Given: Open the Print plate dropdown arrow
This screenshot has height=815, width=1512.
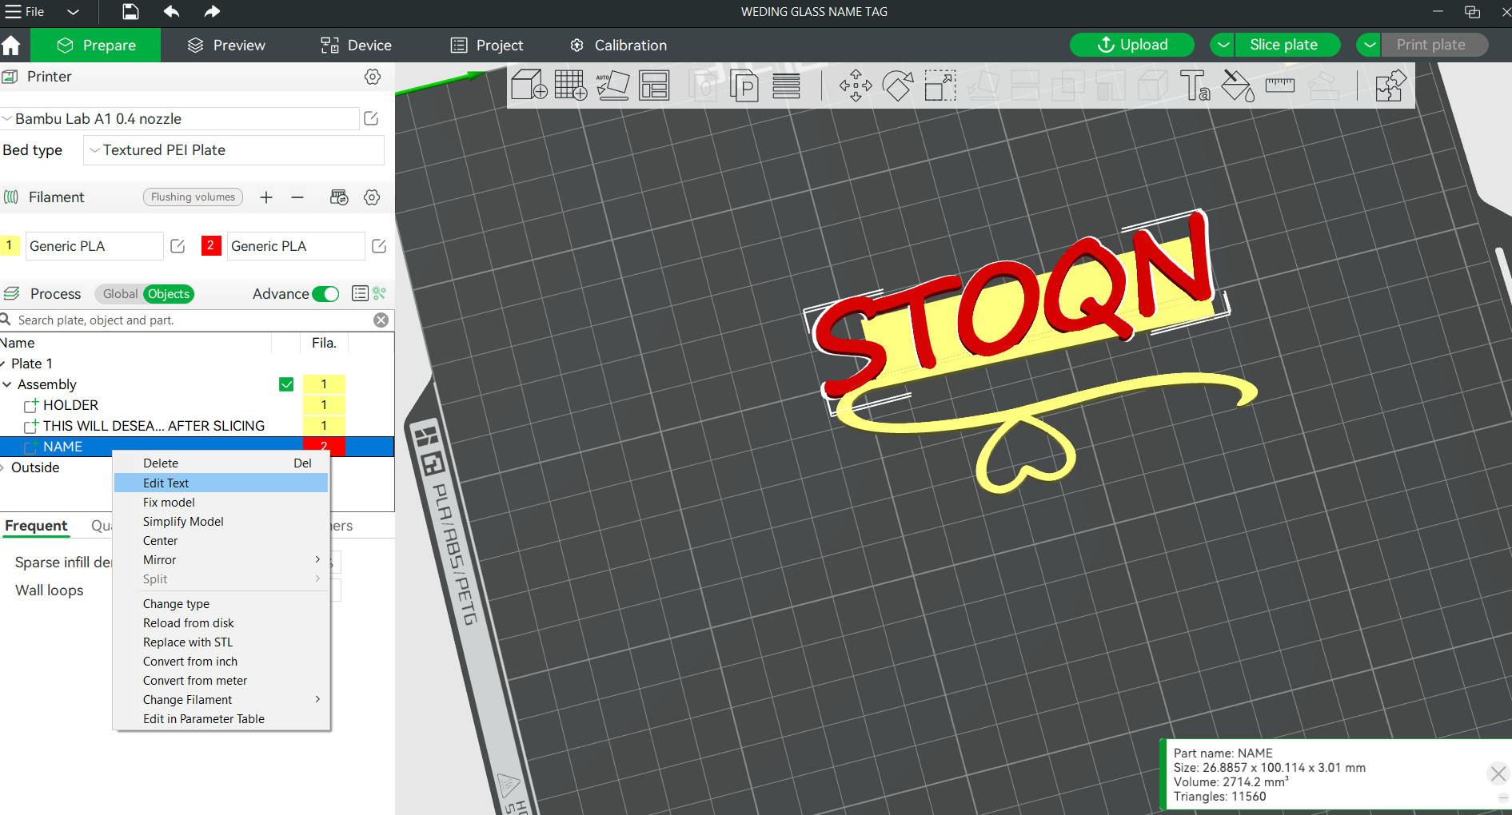Looking at the screenshot, I should pyautogui.click(x=1370, y=45).
